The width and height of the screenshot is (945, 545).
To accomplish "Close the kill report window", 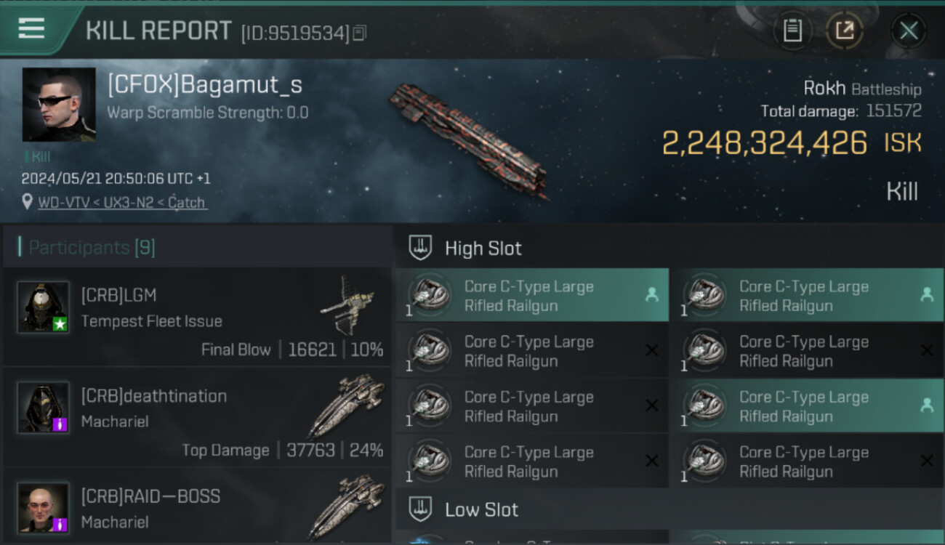I will click(x=909, y=31).
